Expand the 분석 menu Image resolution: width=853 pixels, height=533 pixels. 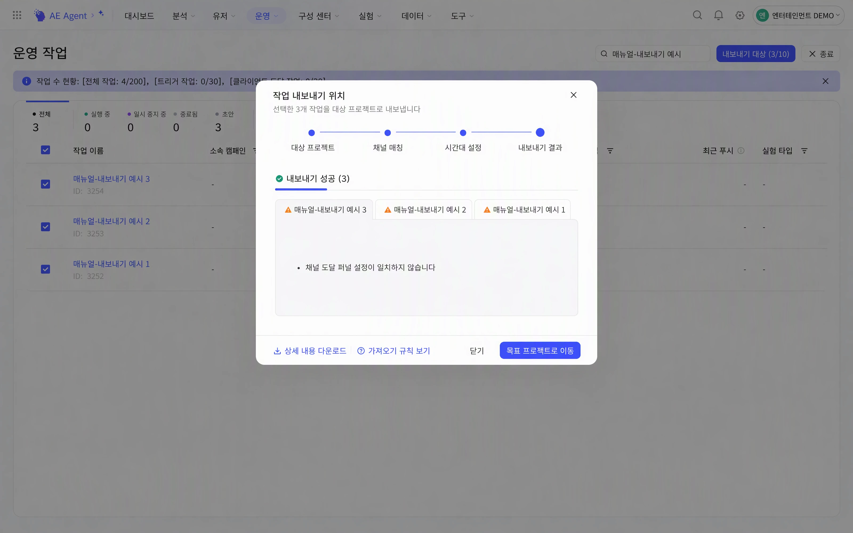(183, 16)
